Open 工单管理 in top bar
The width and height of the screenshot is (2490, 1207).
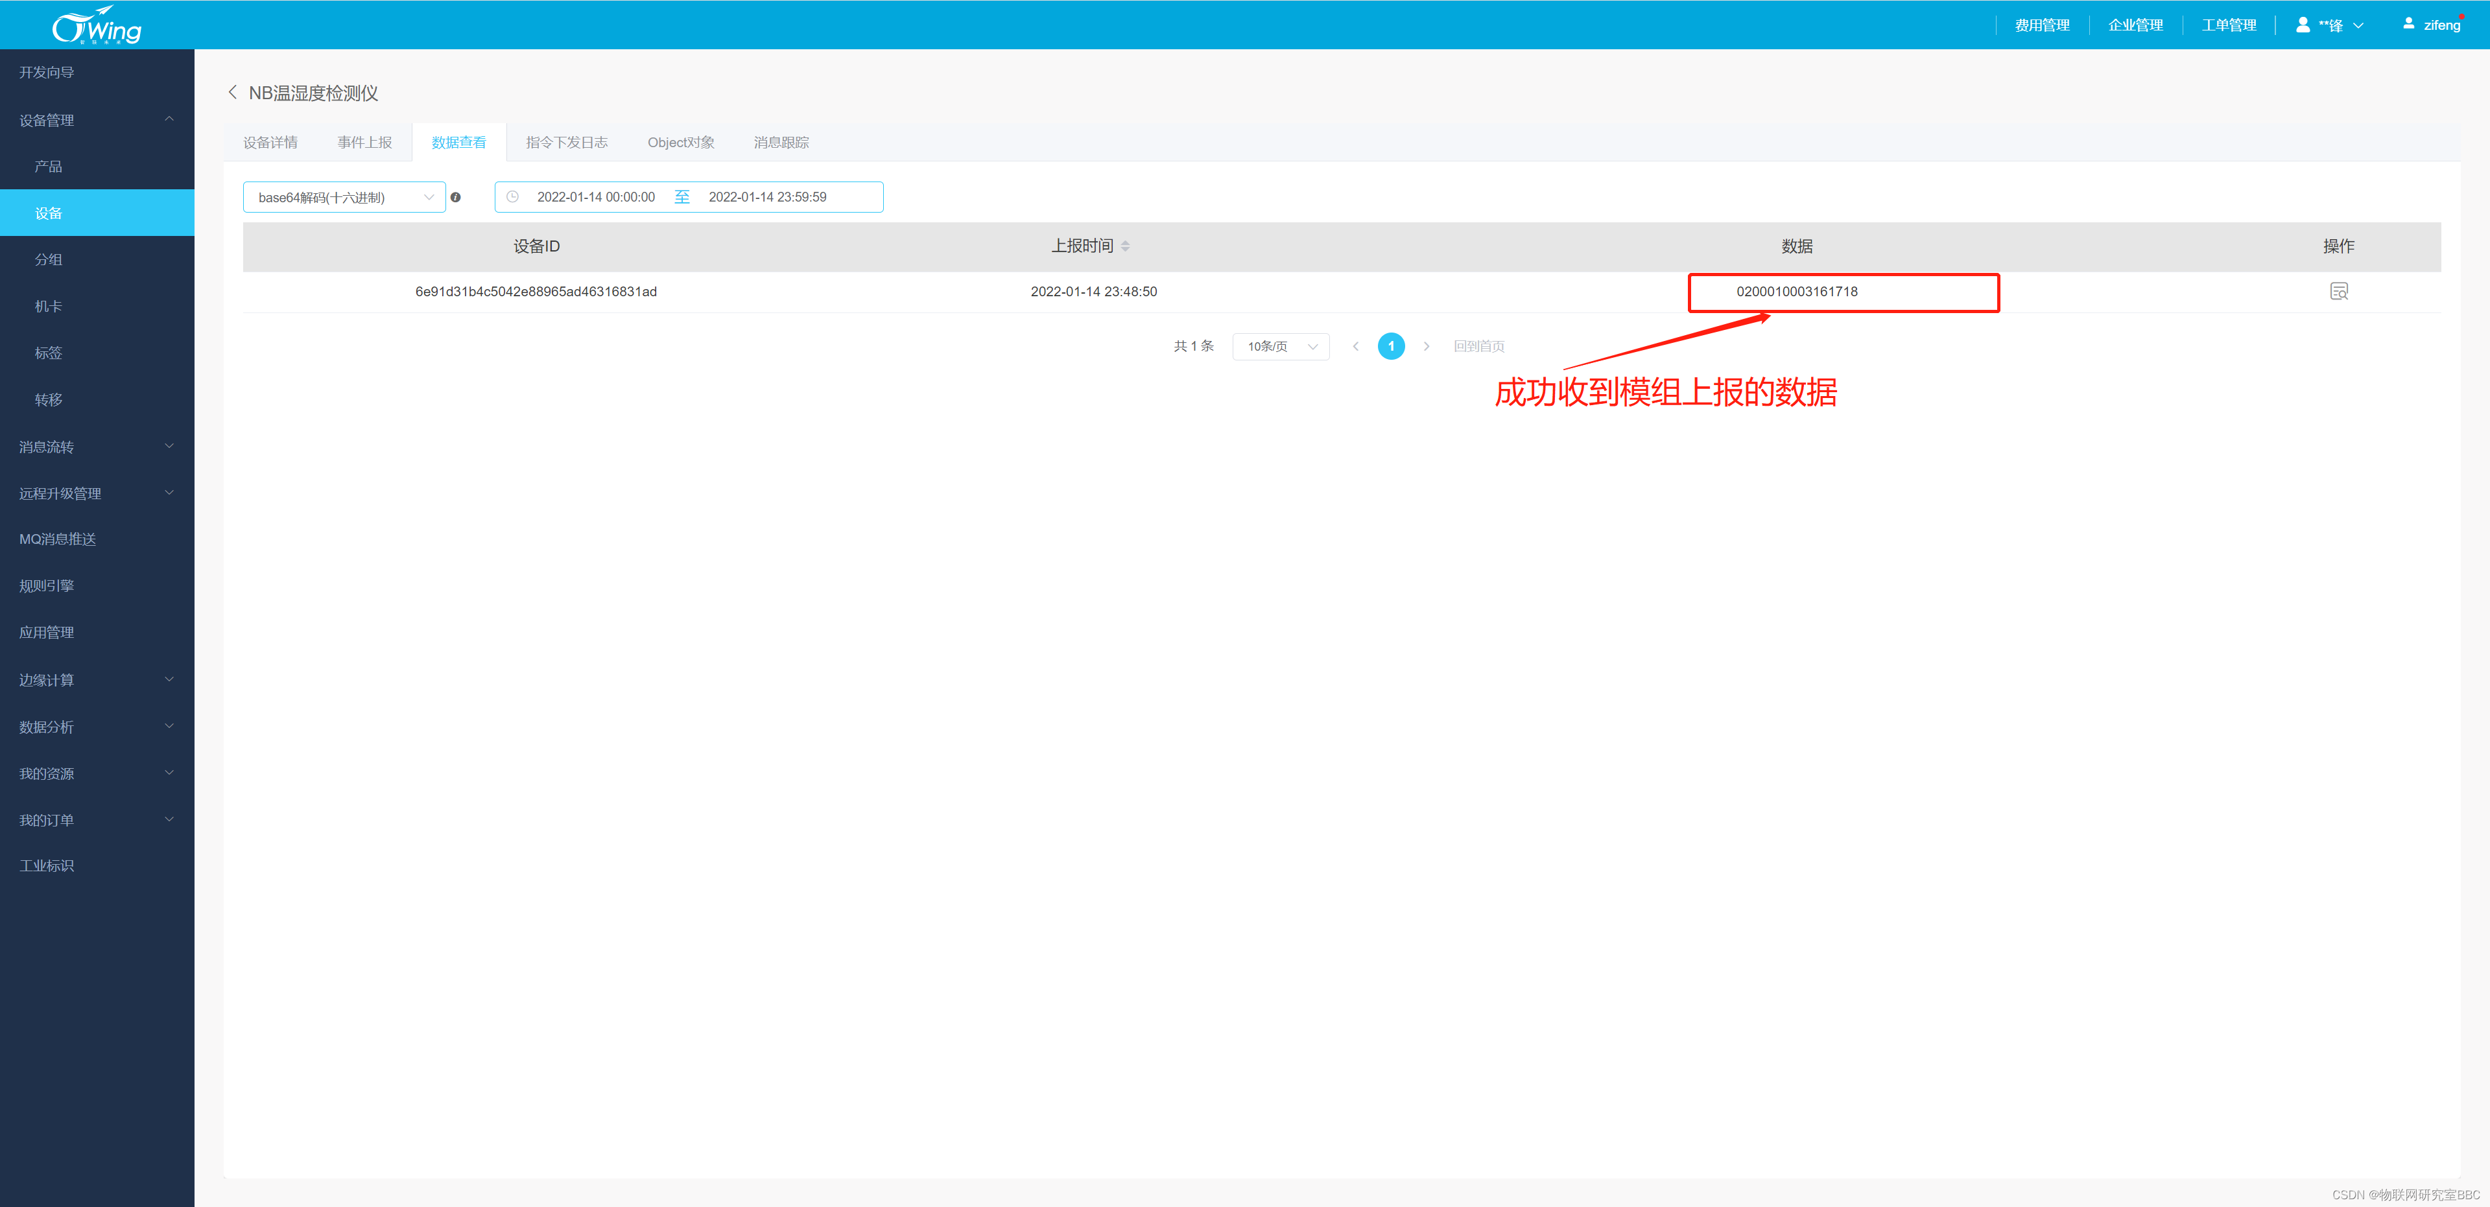tap(2229, 25)
